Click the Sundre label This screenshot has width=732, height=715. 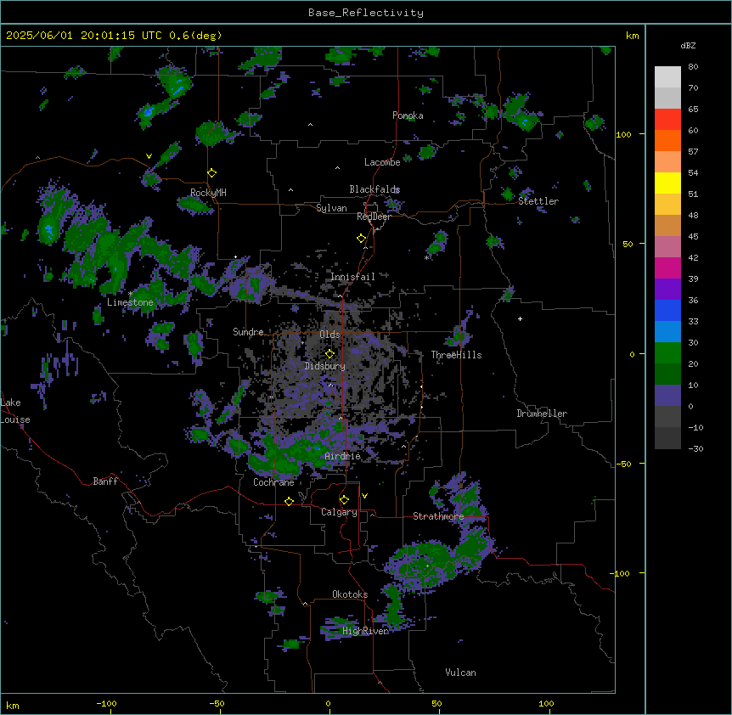pyautogui.click(x=248, y=332)
